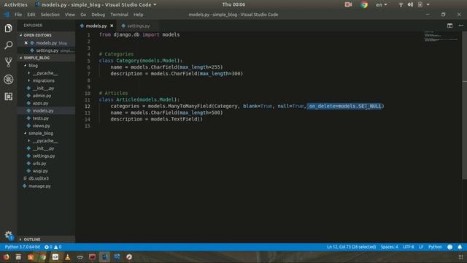Screen dimensions: 467x263
Task: Split the editor to the right
Action: coord(449,26)
